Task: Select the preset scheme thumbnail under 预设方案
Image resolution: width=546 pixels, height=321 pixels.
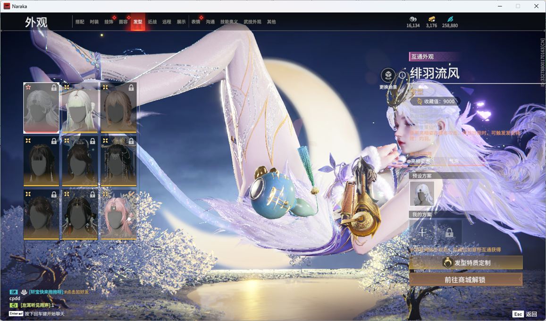Action: [422, 194]
